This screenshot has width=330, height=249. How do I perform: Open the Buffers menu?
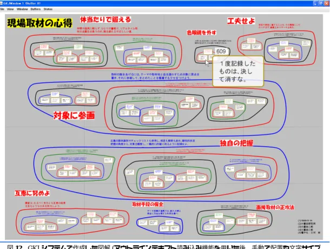coord(35,9)
